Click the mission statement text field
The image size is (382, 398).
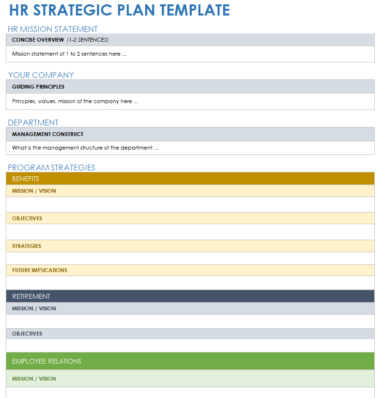click(190, 54)
